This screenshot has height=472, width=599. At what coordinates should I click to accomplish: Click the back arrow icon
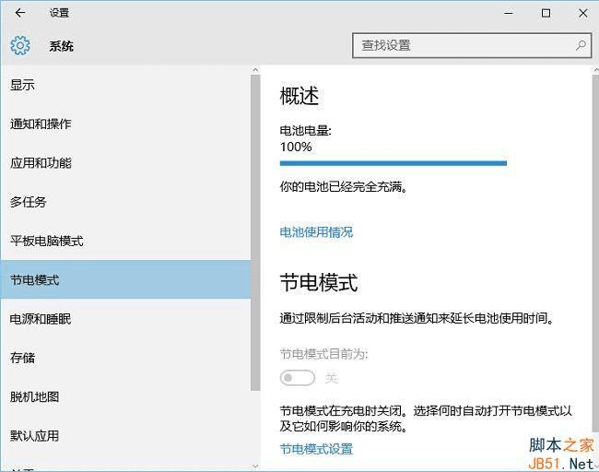20,13
